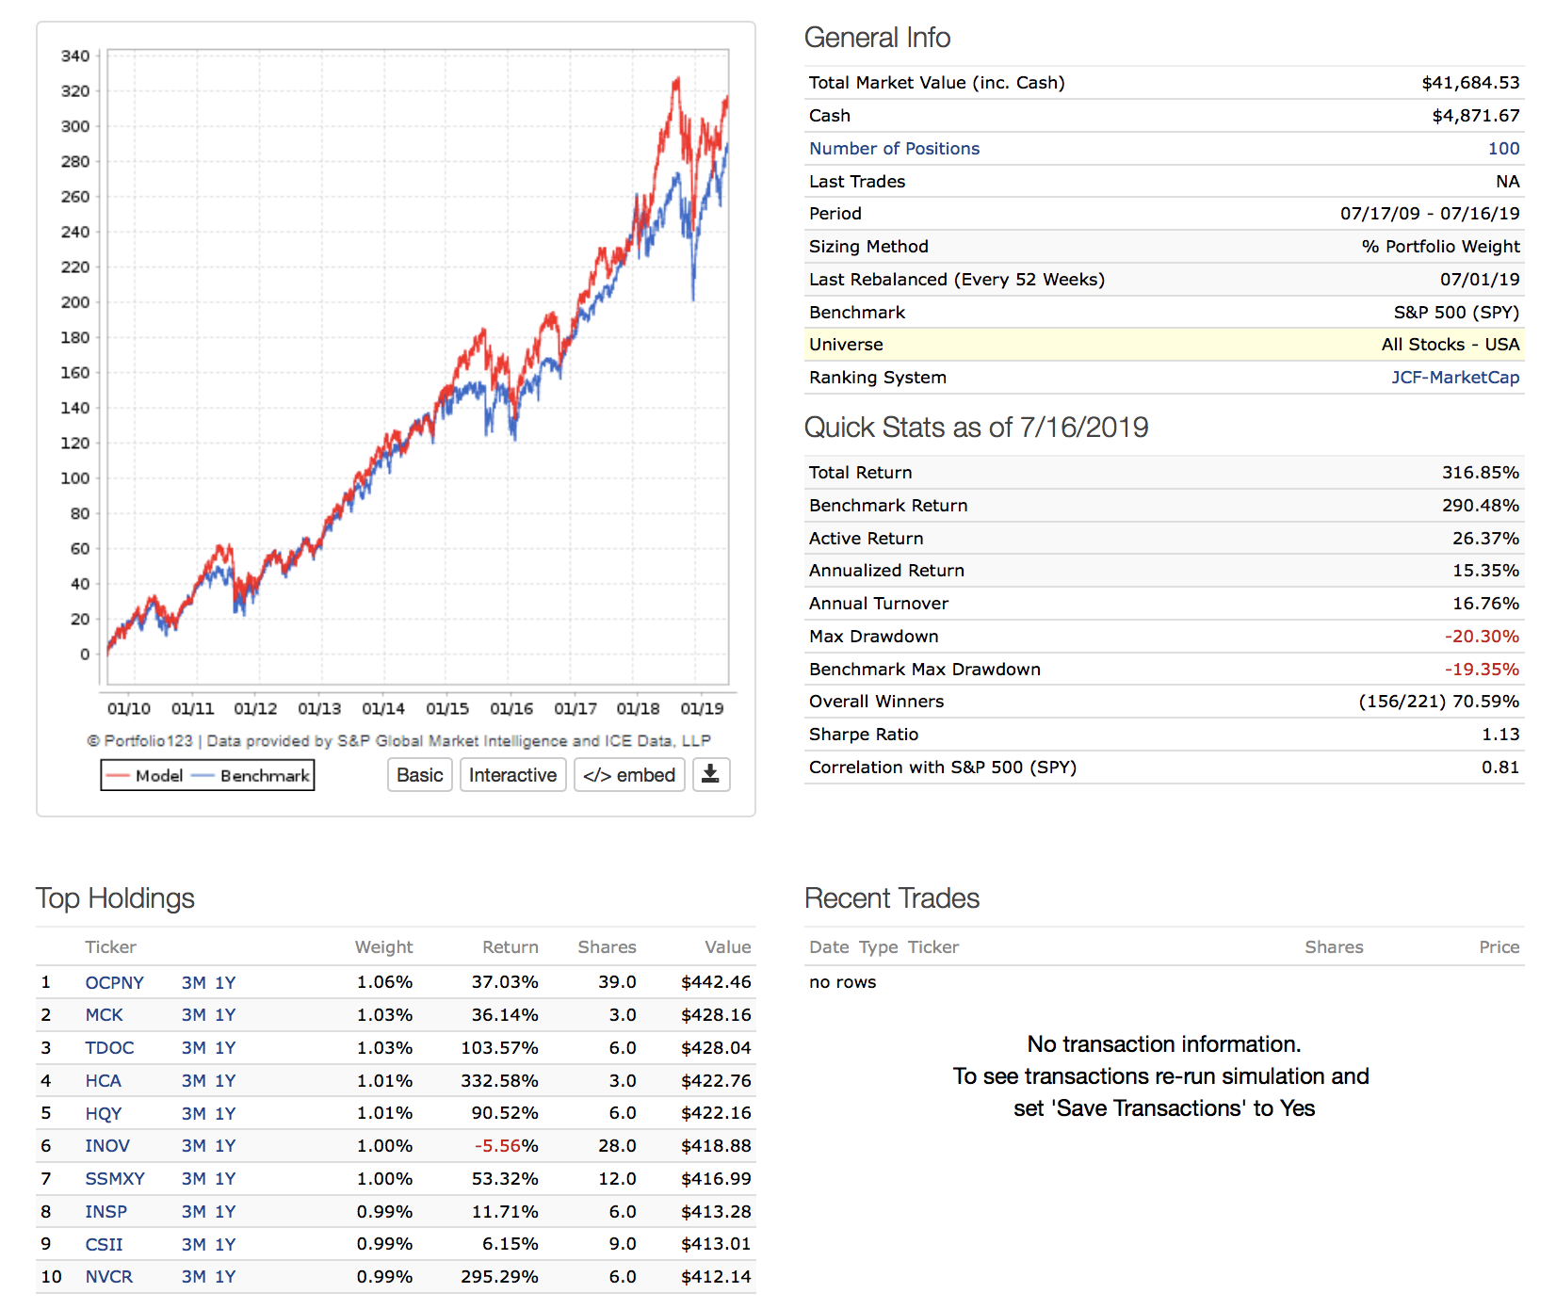This screenshot has width=1556, height=1309.
Task: Open the embed code button
Action: (628, 775)
